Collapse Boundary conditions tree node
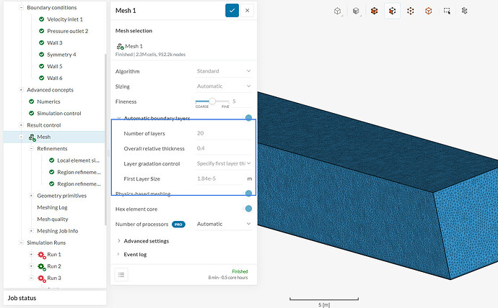The image size is (498, 308). click(x=21, y=7)
